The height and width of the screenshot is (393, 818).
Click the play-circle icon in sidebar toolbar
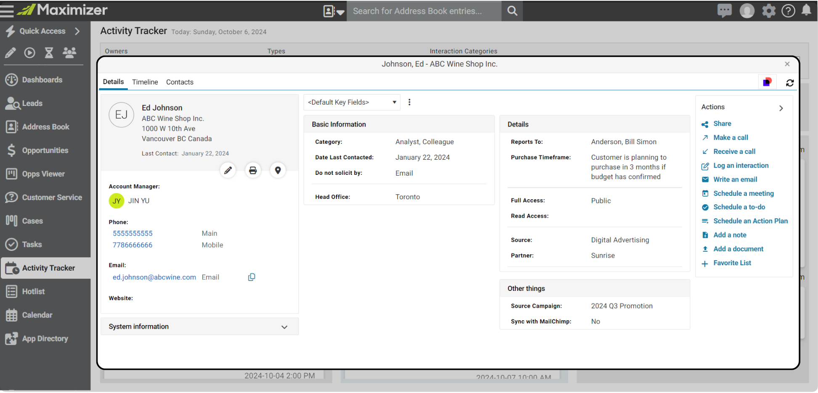tap(29, 53)
